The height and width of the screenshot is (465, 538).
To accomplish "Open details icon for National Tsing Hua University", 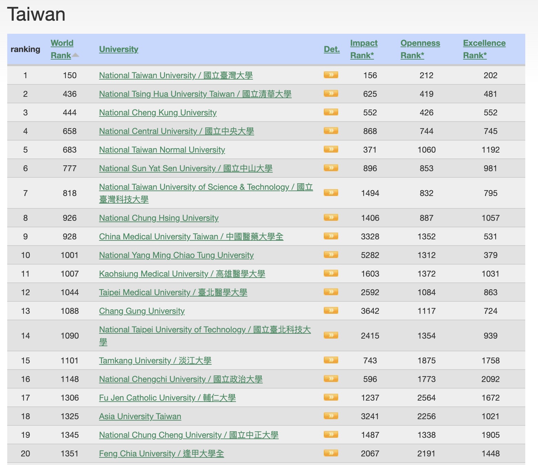I will [331, 93].
